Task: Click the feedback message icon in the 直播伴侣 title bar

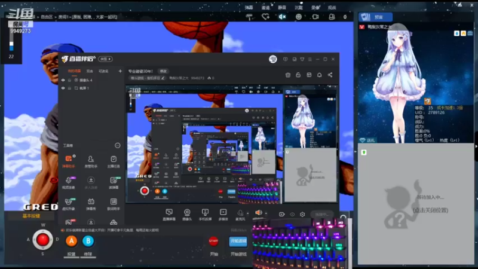Action: point(286,59)
